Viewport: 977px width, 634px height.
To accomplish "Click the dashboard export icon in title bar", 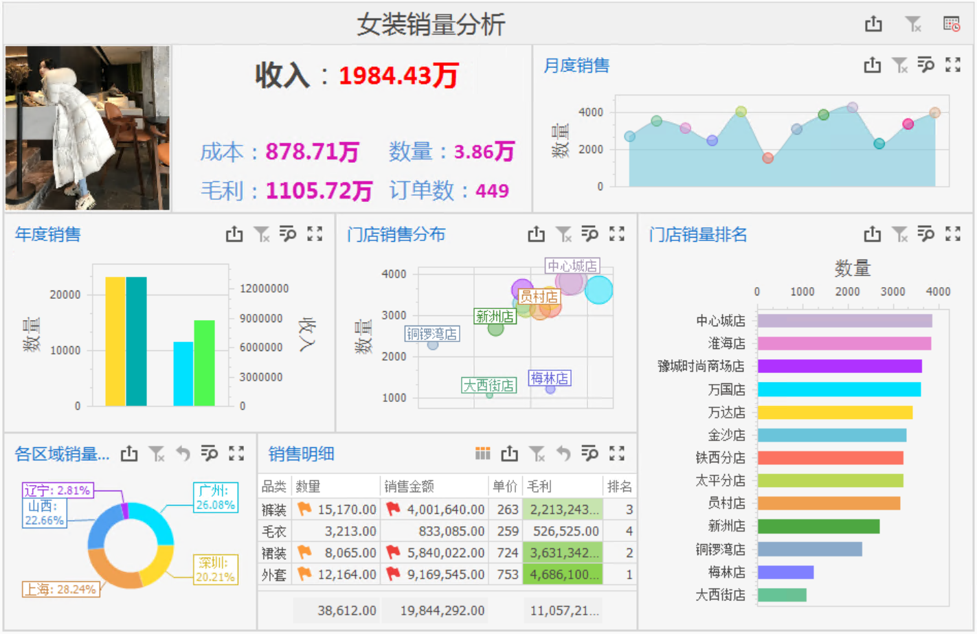I will (873, 24).
